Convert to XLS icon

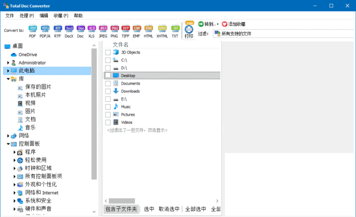click(x=91, y=28)
